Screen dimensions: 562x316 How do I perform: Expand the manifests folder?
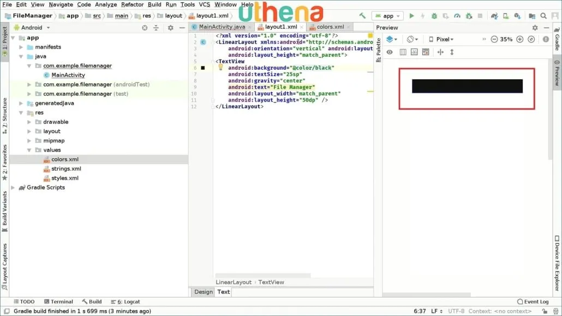[21, 47]
